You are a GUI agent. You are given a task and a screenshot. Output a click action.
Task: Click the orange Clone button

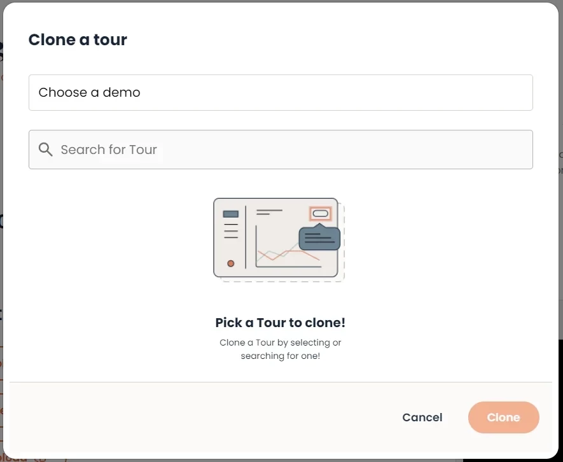click(x=503, y=417)
